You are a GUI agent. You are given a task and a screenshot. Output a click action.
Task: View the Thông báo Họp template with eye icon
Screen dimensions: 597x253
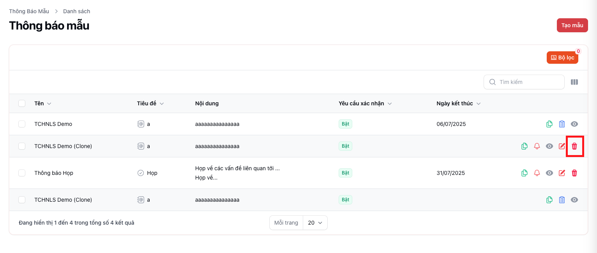[x=549, y=173]
